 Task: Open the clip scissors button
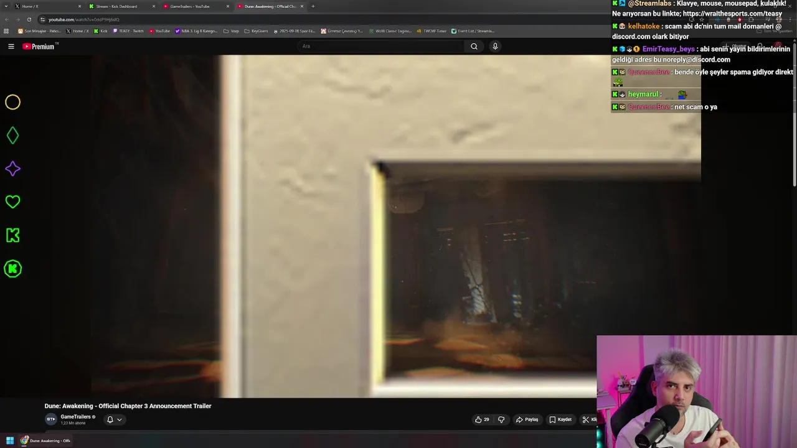coord(588,419)
